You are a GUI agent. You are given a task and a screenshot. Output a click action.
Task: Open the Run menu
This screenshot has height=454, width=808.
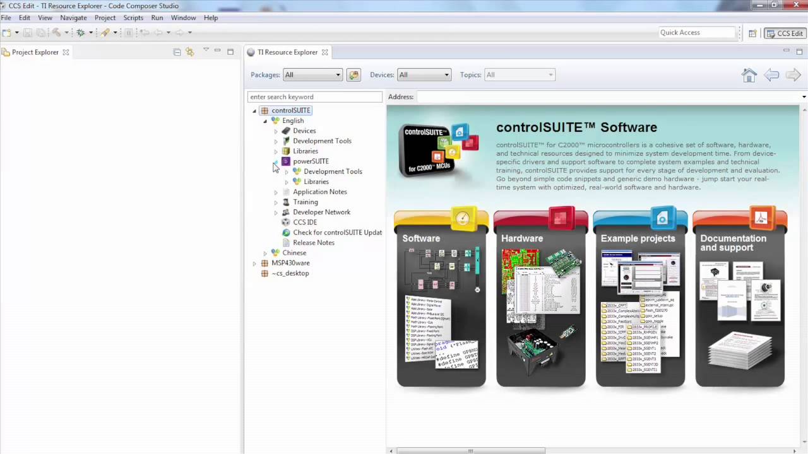157,18
